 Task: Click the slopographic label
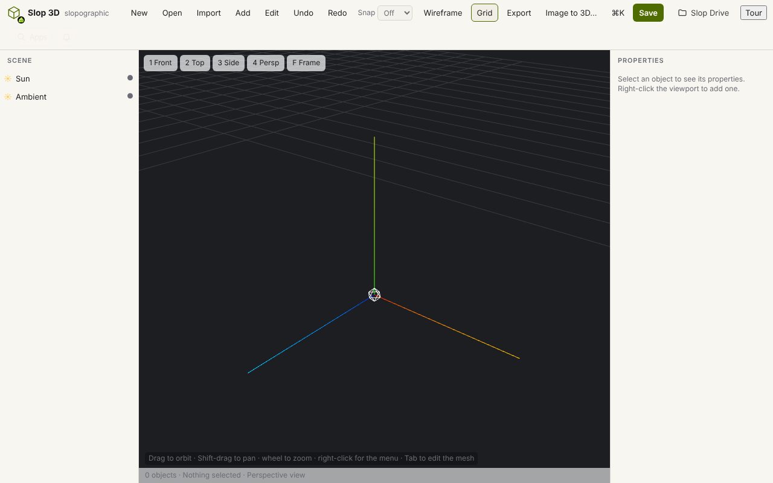86,13
